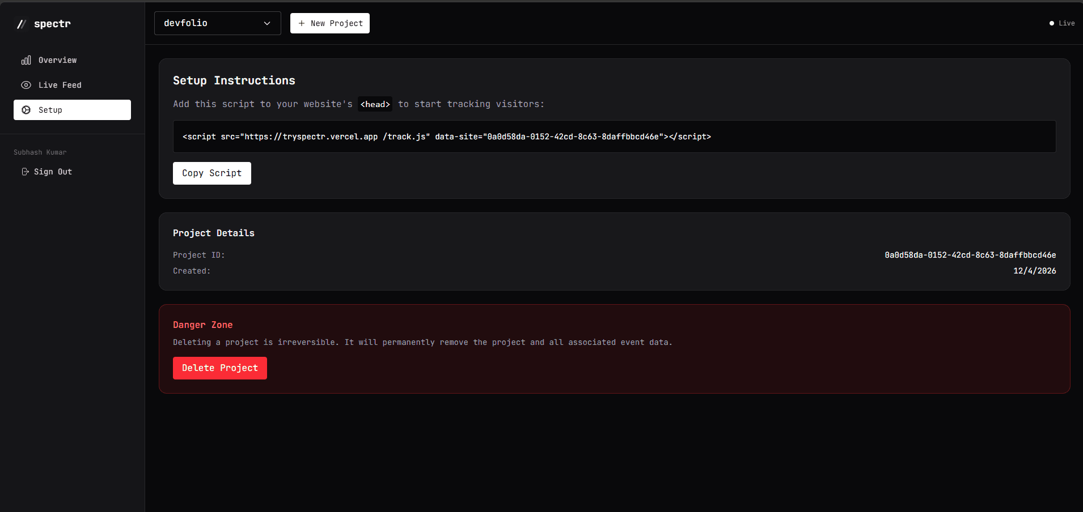Click the Deleting a project is irreversible warning
This screenshot has width=1083, height=512.
422,342
